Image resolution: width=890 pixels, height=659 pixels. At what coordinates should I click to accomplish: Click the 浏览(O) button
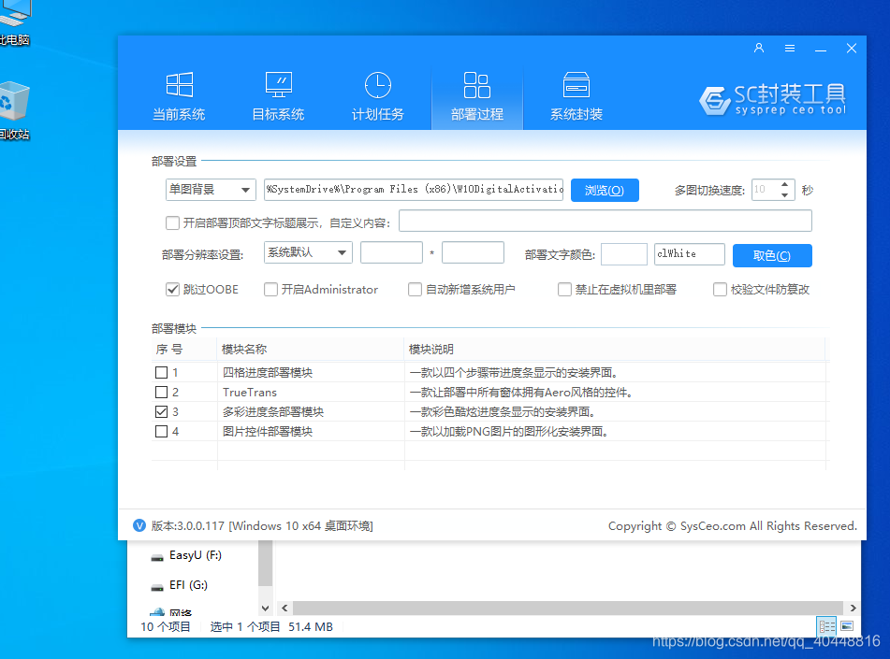605,190
